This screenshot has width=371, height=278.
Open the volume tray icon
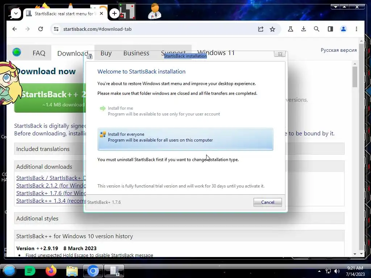point(337,271)
